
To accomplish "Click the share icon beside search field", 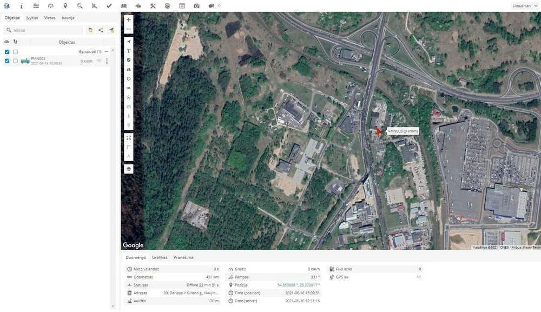I will (x=101, y=30).
